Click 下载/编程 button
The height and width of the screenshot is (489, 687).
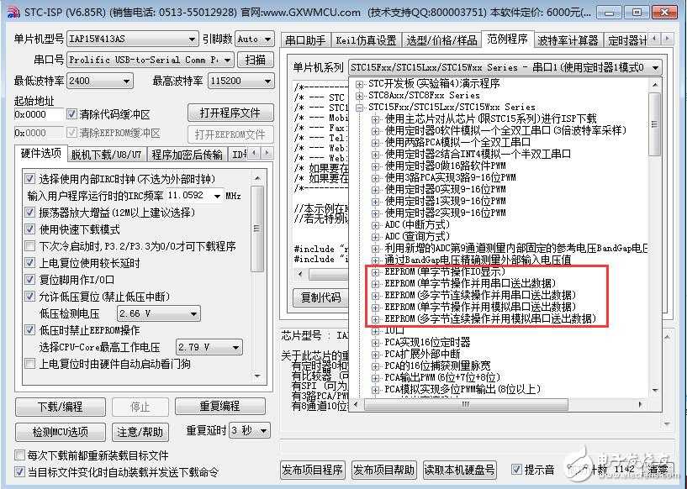click(61, 407)
